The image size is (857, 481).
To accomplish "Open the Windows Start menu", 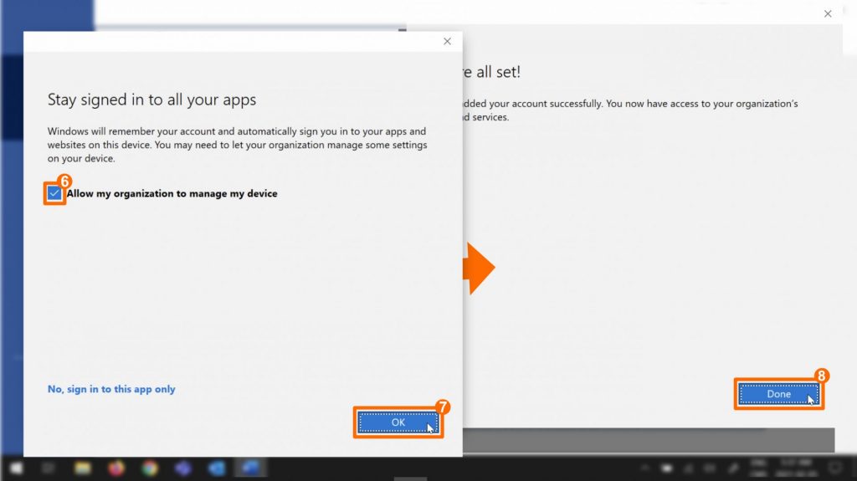I will coord(16,468).
